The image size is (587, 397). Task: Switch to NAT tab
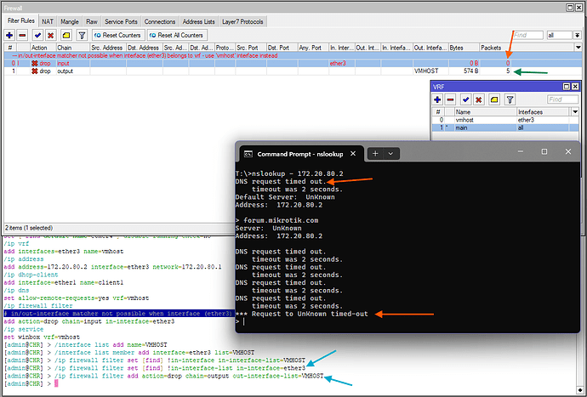[48, 22]
